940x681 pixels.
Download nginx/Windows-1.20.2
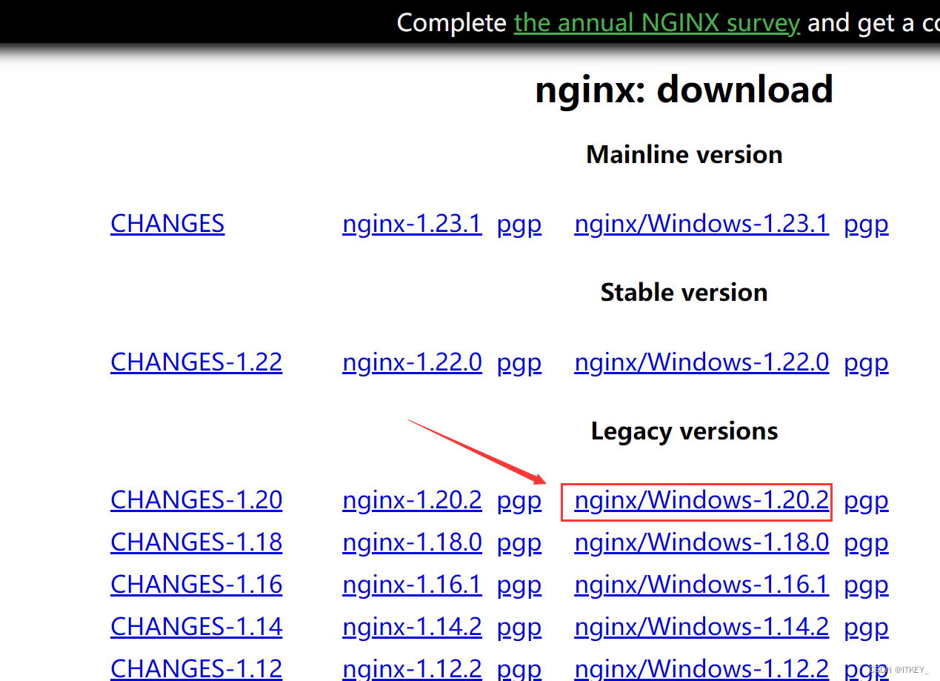(701, 500)
